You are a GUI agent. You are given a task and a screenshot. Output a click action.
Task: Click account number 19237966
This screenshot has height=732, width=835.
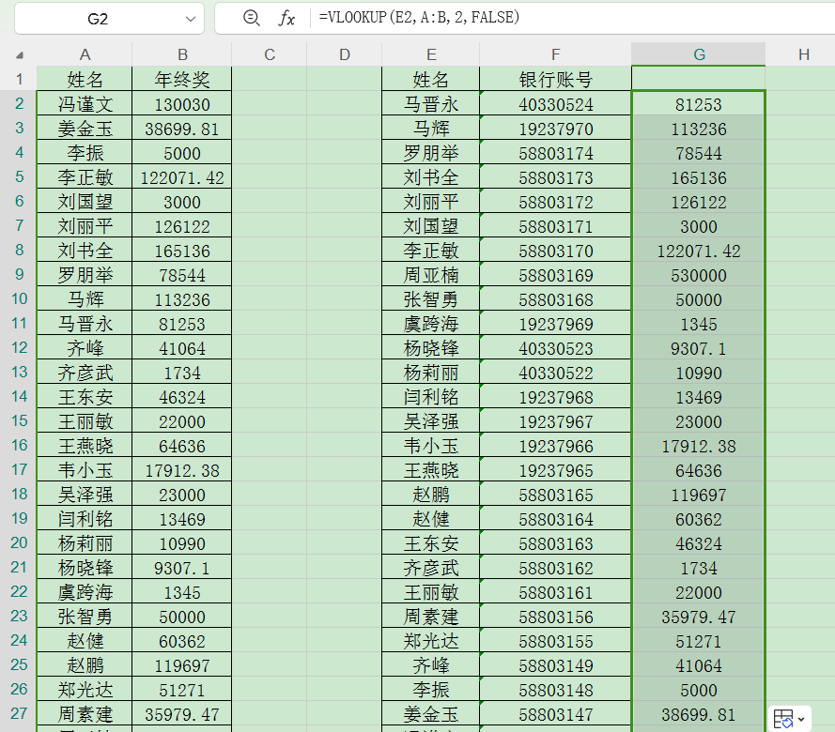coord(555,446)
